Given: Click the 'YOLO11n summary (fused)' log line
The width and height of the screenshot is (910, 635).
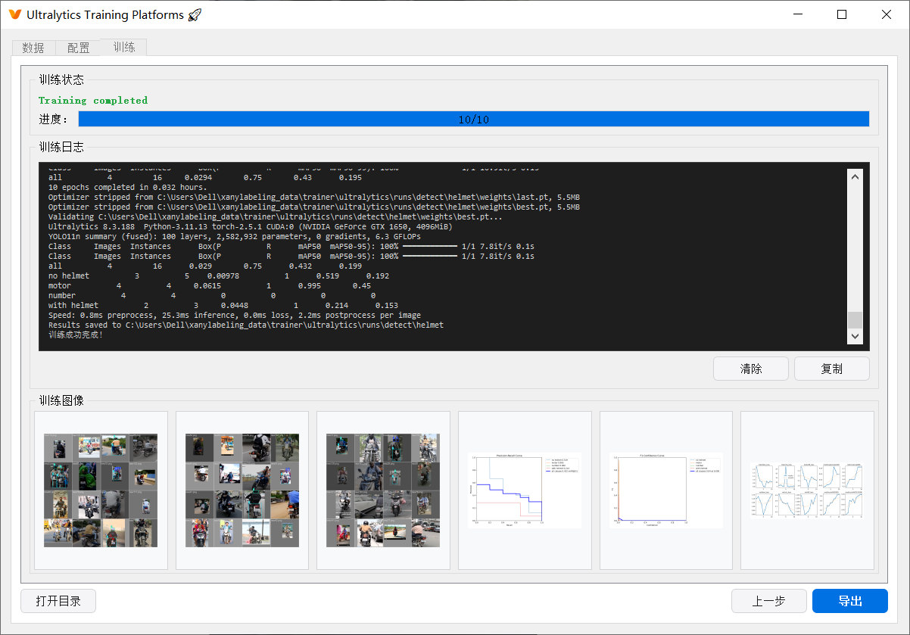Looking at the screenshot, I should [x=235, y=236].
